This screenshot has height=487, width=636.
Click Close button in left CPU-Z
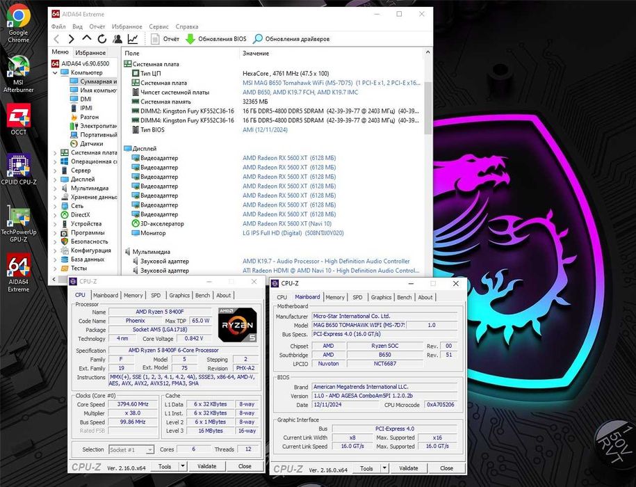245,466
